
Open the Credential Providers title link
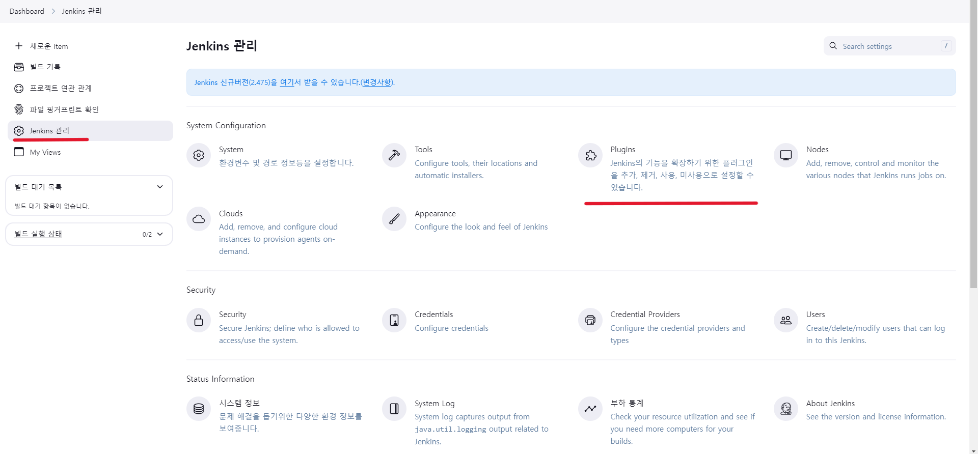645,314
